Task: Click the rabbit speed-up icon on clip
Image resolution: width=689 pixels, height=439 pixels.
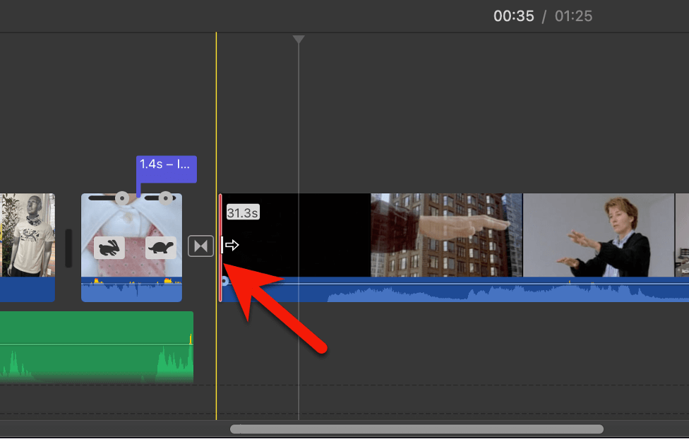Action: 109,248
